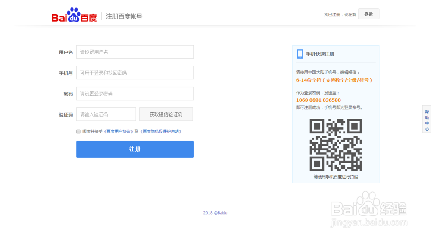
Task: Open the 百度隐私权保护声明 link
Action: click(x=161, y=131)
